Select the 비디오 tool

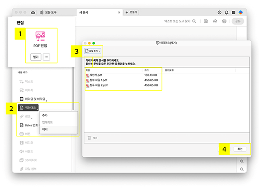point(26,143)
